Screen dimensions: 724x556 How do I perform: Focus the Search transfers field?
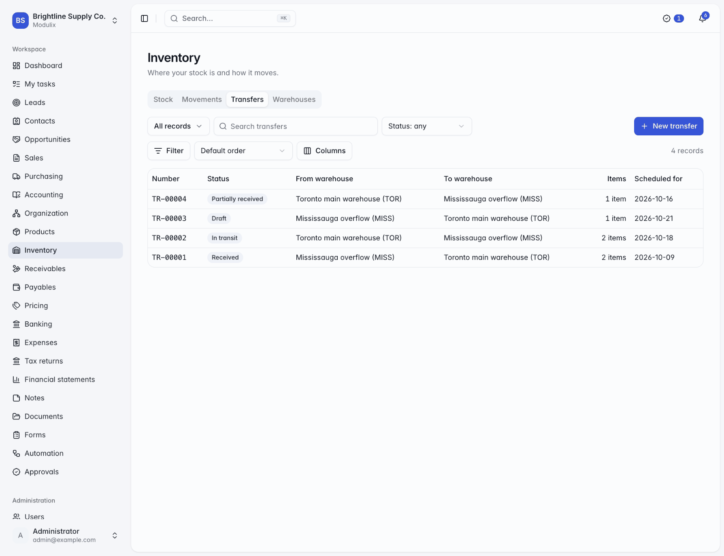pos(296,126)
